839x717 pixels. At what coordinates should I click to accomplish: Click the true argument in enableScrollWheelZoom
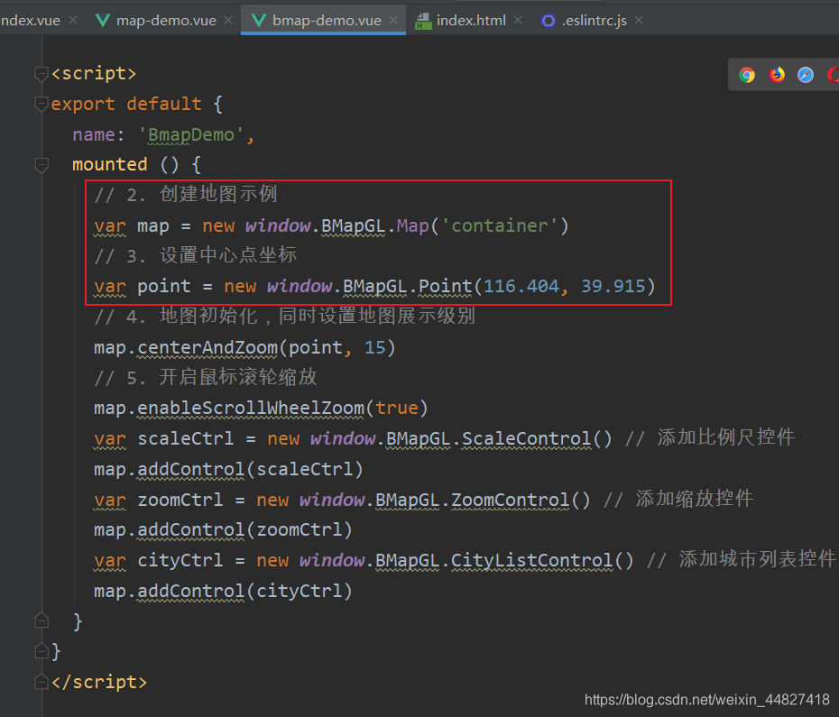pyautogui.click(x=396, y=409)
